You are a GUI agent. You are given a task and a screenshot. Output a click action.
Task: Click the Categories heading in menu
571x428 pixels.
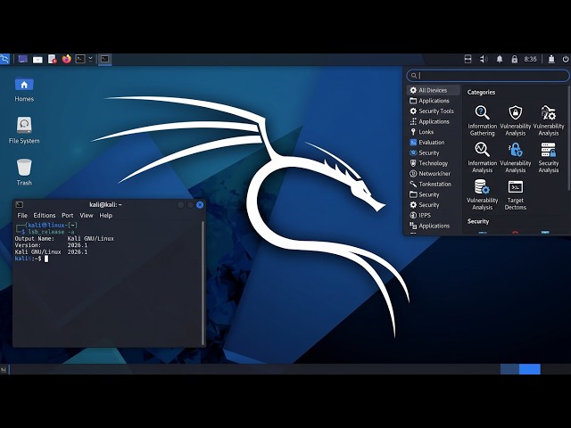coord(481,93)
